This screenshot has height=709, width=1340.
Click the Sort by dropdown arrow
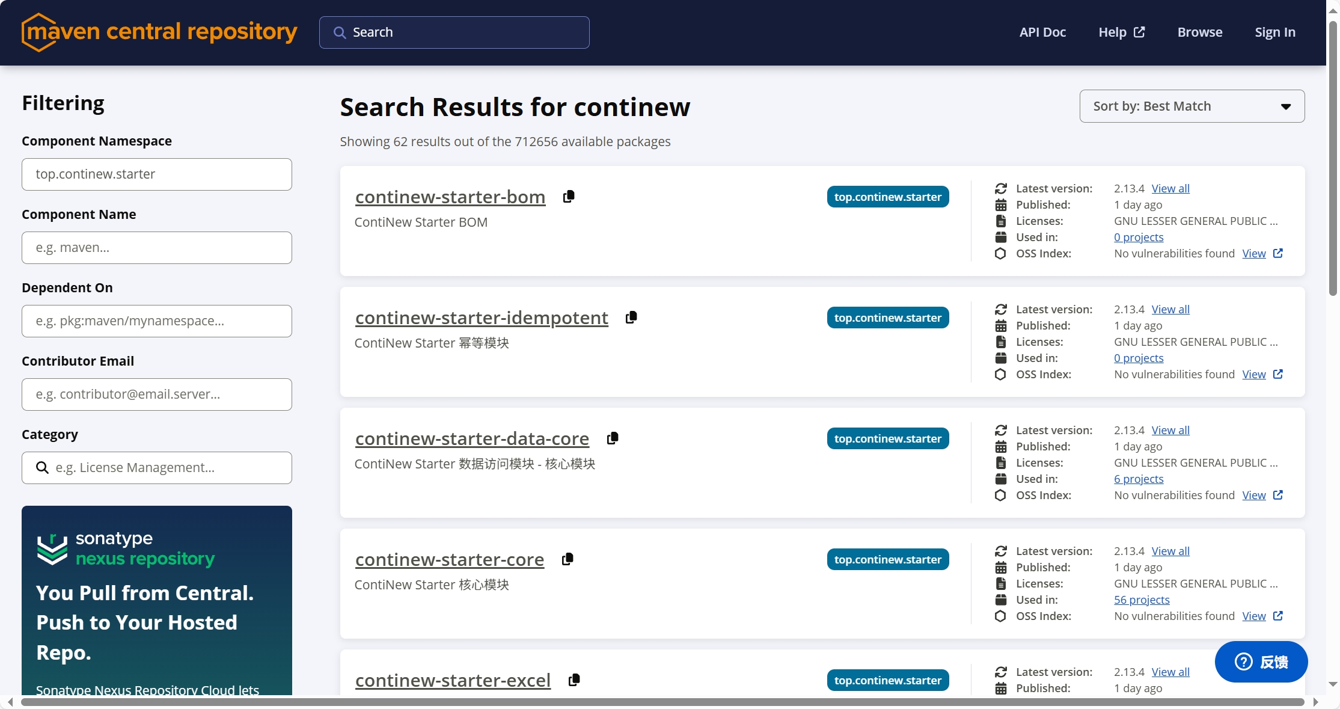coord(1285,106)
